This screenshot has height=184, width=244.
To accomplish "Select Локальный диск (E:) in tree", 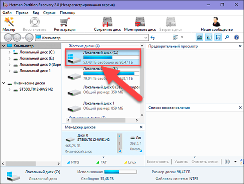I will 37,58.
